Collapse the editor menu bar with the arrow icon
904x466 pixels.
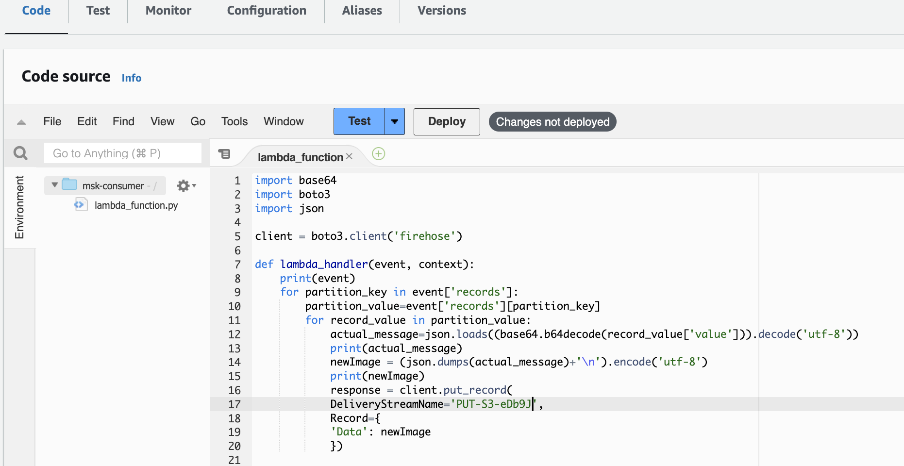coord(20,122)
